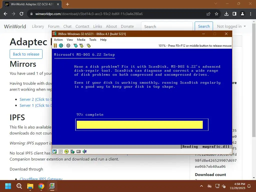Open the Help menu in 86Box

pos(103,40)
